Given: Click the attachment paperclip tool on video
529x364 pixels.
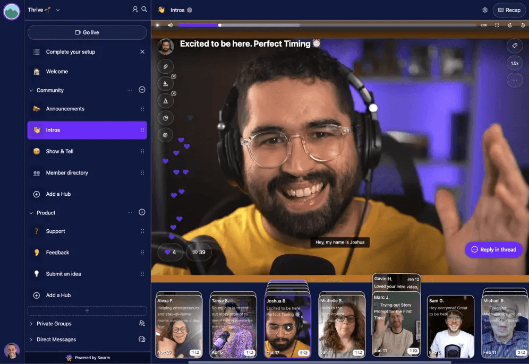Looking at the screenshot, I should pos(165,67).
